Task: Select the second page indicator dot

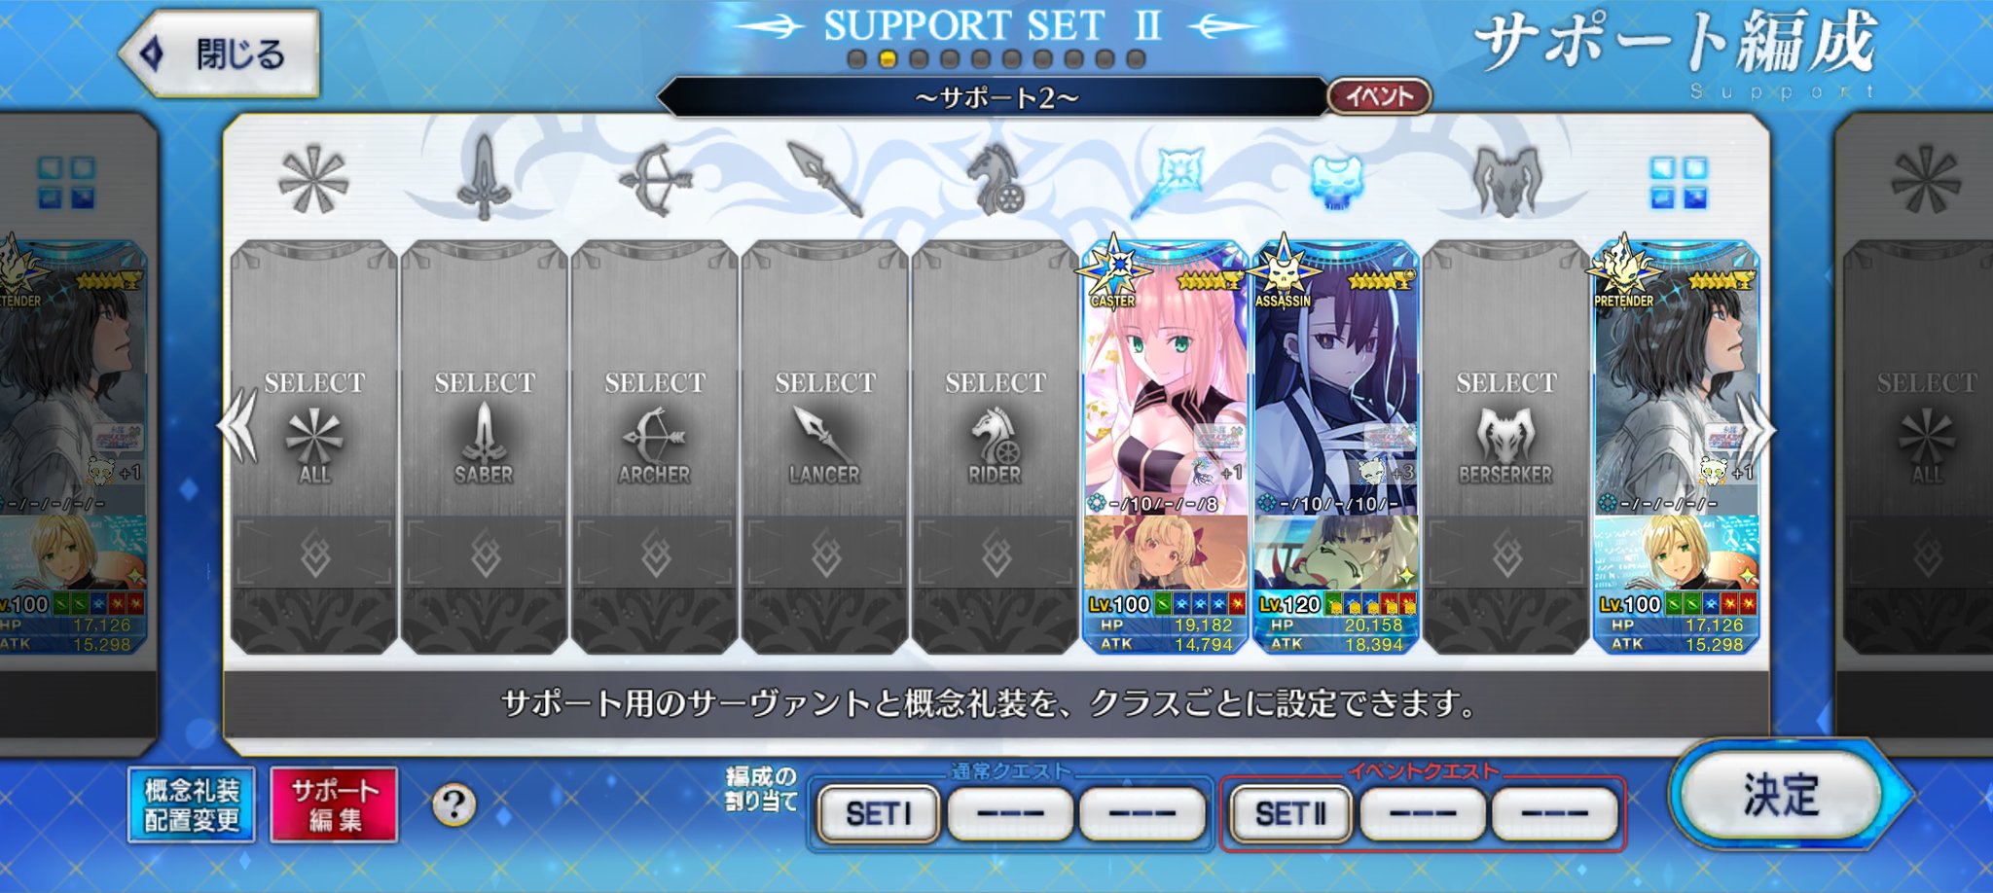Action: pos(888,59)
